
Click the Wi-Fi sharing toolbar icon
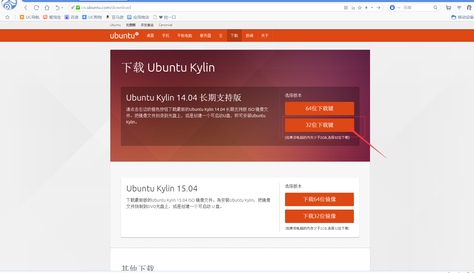(x=459, y=8)
